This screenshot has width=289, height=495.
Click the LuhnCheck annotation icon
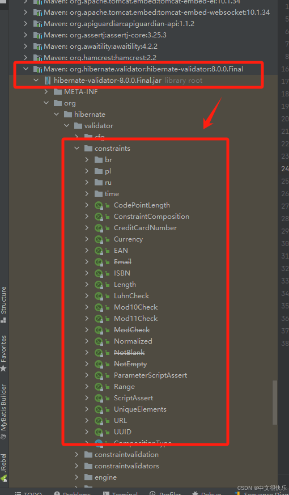(99, 296)
